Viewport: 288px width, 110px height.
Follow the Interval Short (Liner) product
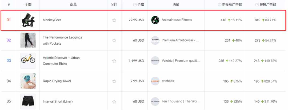point(114,101)
